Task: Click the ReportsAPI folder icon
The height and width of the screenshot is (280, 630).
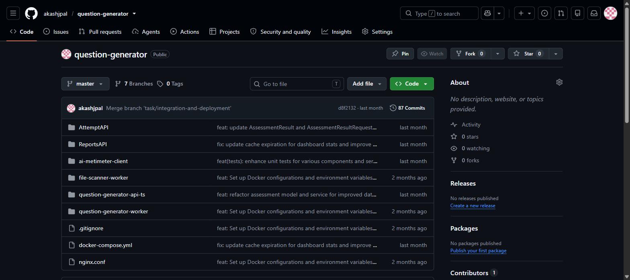Action: tap(72, 144)
